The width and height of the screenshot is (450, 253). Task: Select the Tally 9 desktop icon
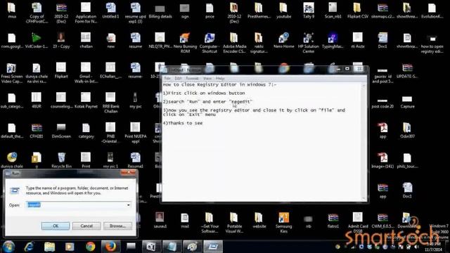pos(309,11)
